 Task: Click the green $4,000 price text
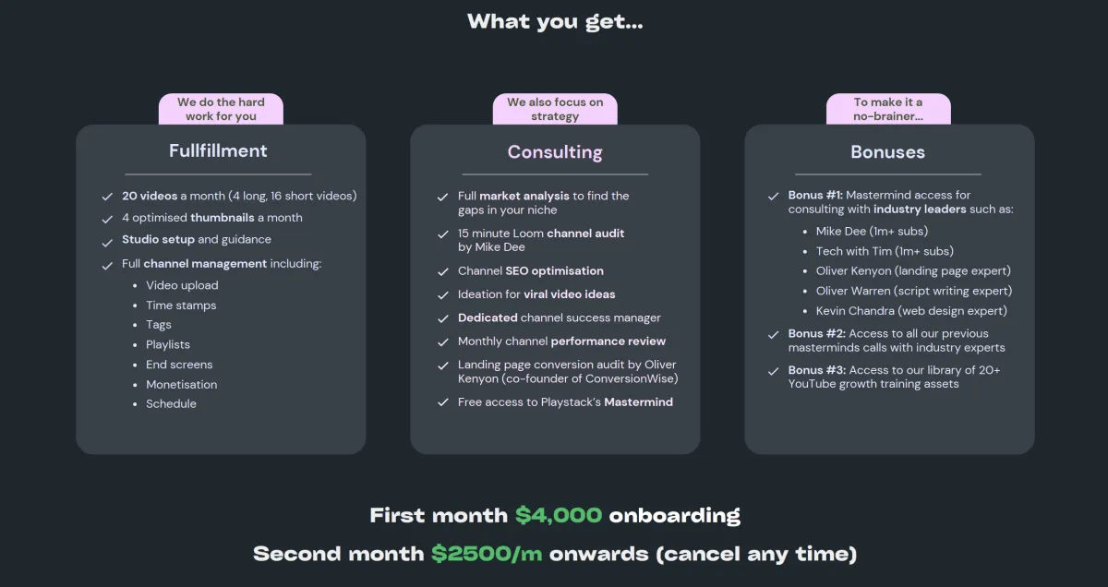coord(559,516)
